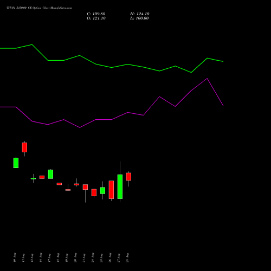The width and height of the screenshot is (271, 271).
Task: Click the 27 Aug date label
Action: 119,257
